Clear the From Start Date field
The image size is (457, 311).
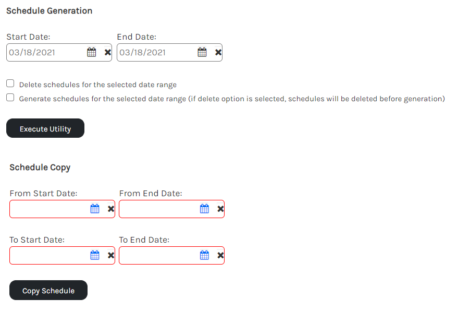point(111,209)
